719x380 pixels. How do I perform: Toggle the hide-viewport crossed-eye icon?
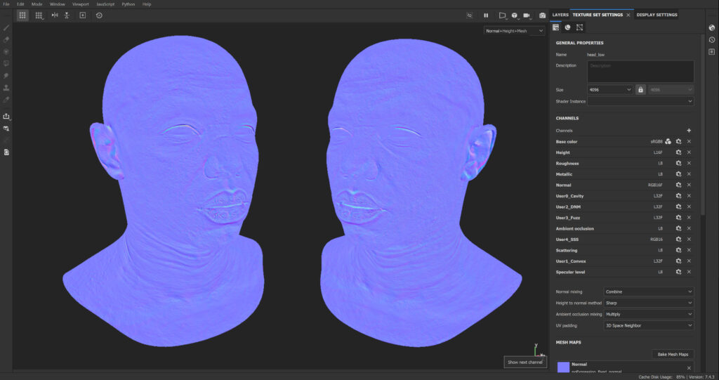pos(469,15)
